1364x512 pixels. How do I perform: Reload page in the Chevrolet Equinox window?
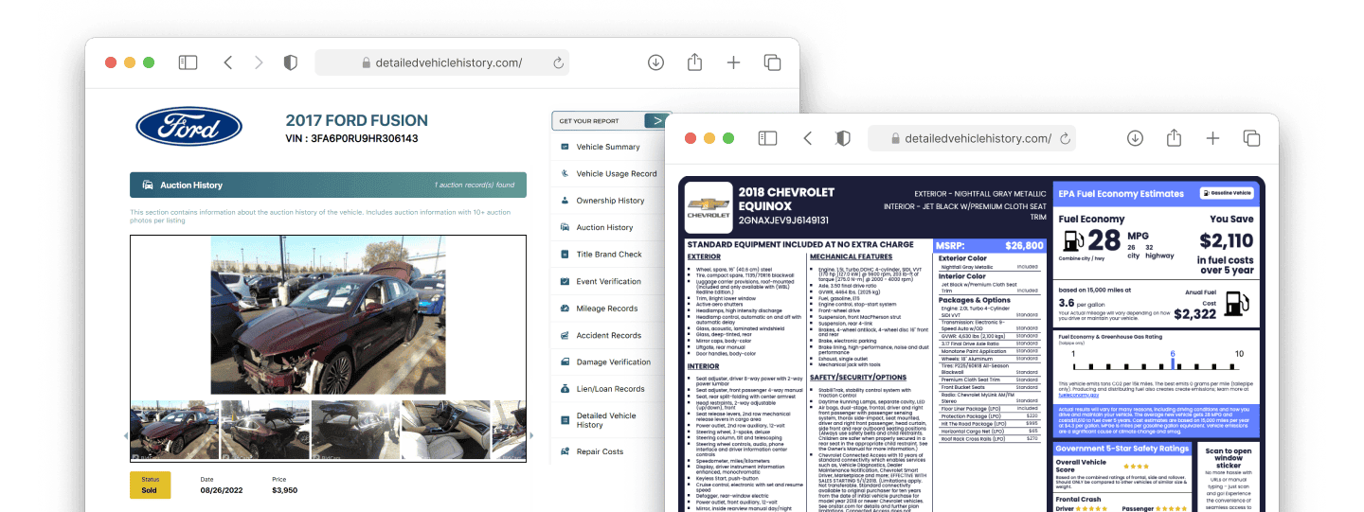(x=1065, y=138)
